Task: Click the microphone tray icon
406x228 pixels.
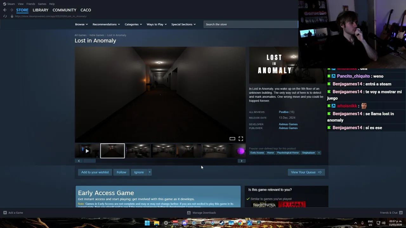Action: click(362, 223)
